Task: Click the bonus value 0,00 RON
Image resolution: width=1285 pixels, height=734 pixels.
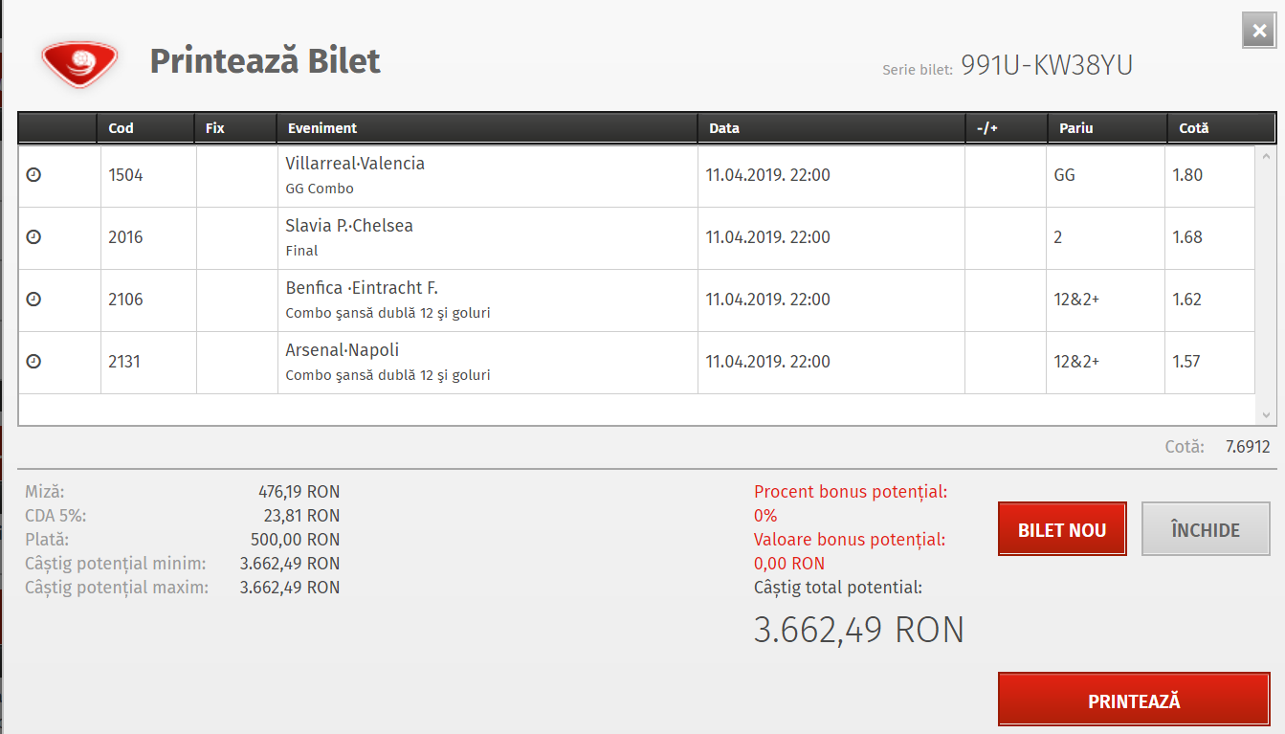Action: pos(789,564)
